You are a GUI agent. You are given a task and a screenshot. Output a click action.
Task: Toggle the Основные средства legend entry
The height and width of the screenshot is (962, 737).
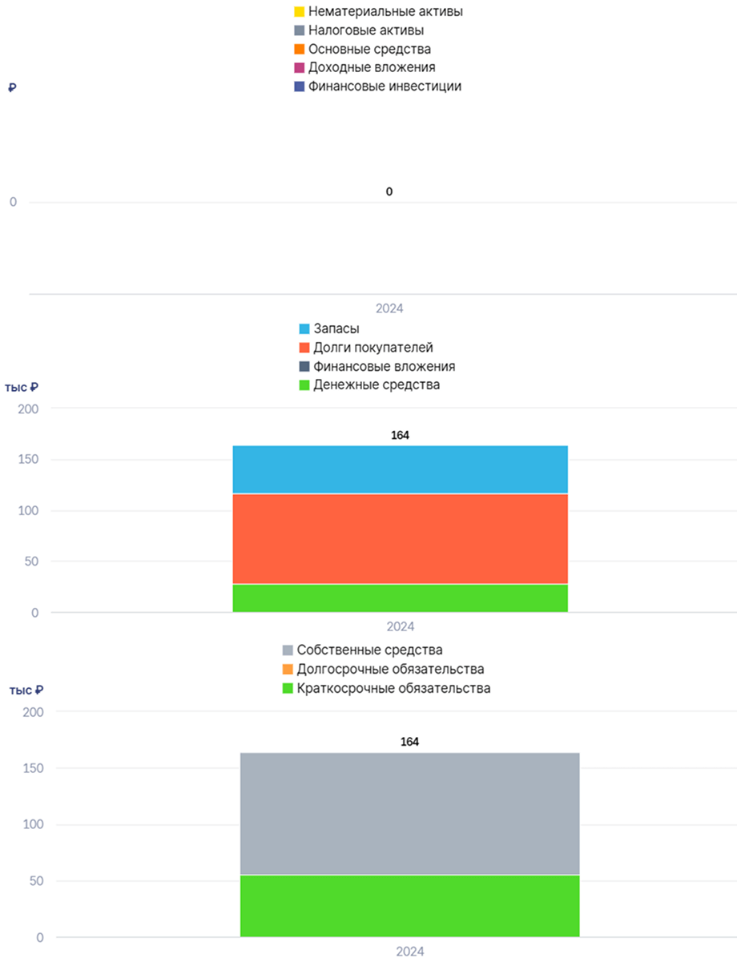[363, 49]
